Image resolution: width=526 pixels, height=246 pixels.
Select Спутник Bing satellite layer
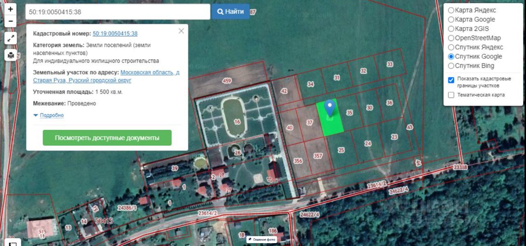[451, 66]
